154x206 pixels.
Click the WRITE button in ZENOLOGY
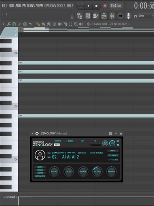click(113, 151)
